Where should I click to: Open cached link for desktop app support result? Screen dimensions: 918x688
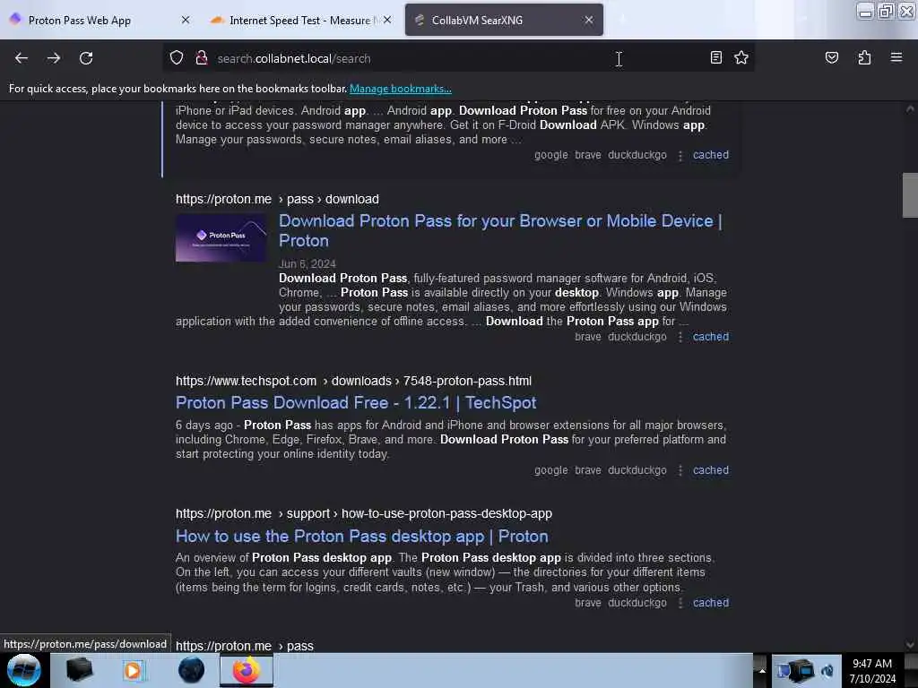(x=711, y=603)
